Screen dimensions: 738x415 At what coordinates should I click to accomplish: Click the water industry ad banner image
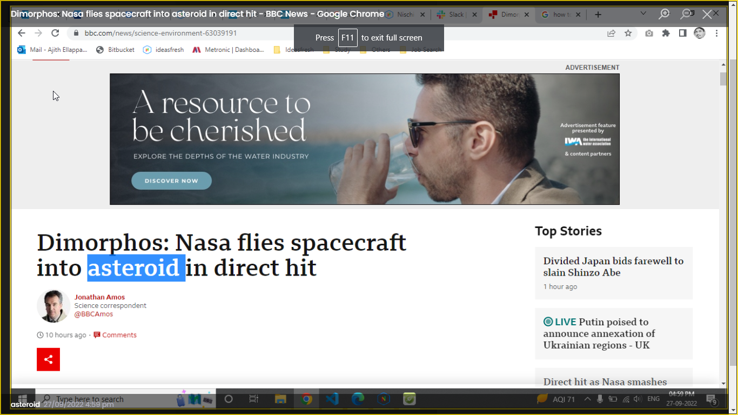(x=365, y=139)
